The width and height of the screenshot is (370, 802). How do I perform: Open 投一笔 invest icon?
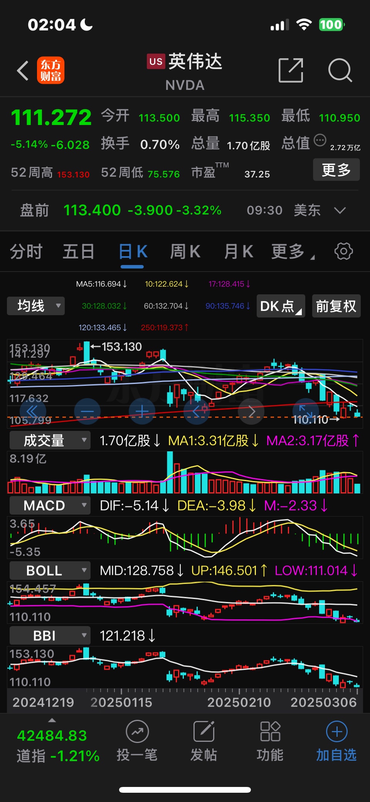(x=137, y=731)
